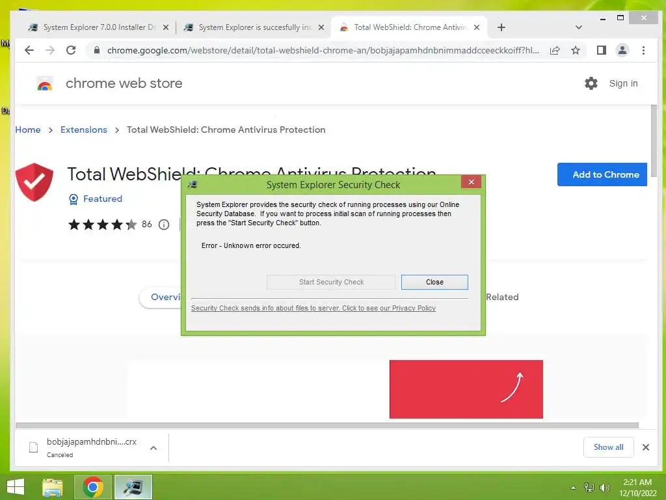
Task: Click the padlock site info icon
Action: (97, 50)
